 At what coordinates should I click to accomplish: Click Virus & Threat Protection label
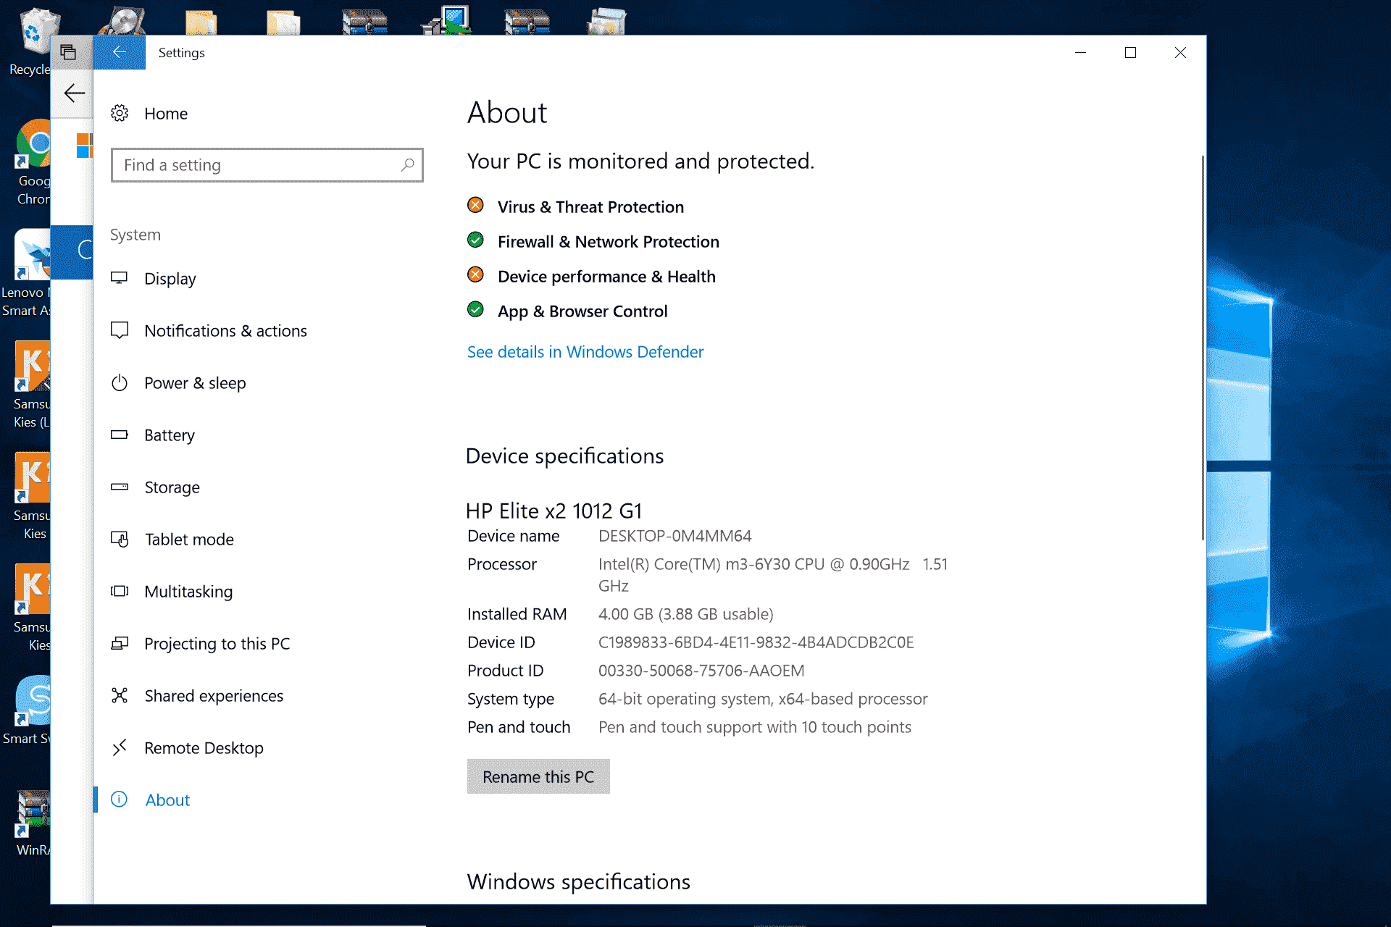(x=590, y=207)
